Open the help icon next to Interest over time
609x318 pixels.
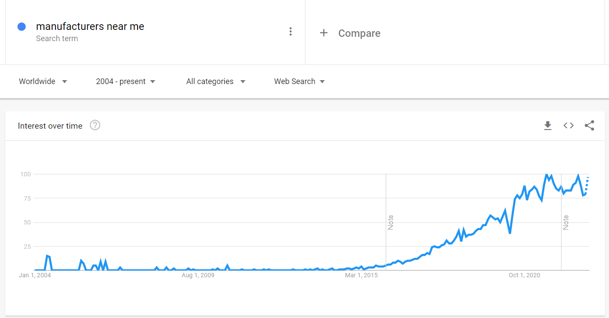[95, 126]
